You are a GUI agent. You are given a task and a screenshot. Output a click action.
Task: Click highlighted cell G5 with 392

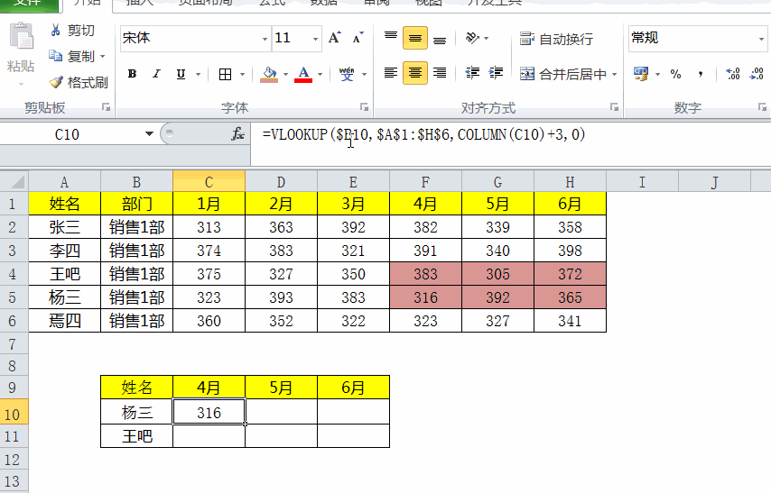point(497,297)
